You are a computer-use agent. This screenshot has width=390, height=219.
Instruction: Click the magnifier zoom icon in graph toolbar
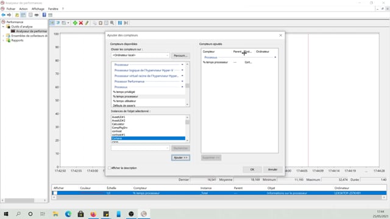click(112, 23)
